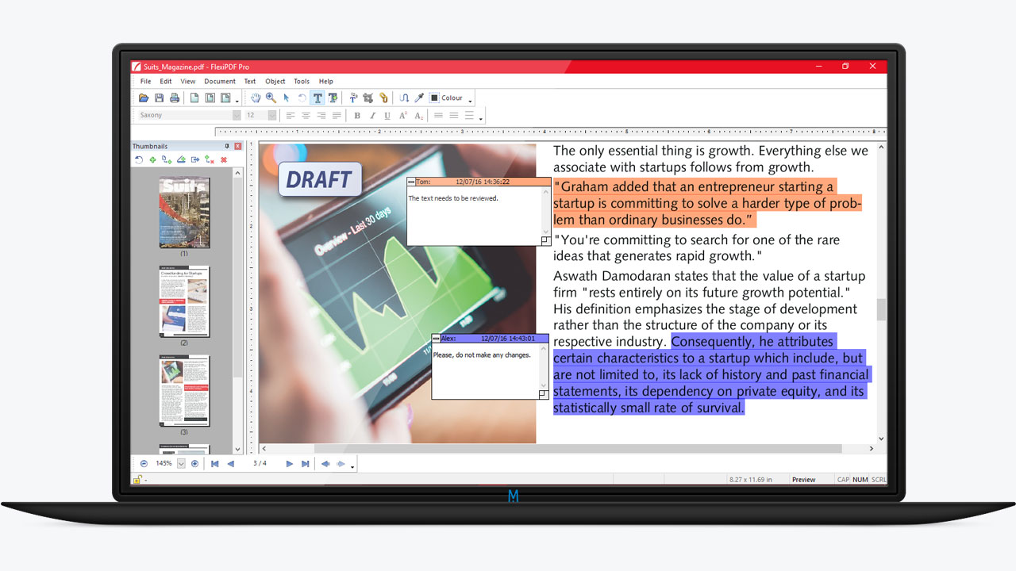This screenshot has height=571, width=1016.
Task: Go to the next page
Action: [x=290, y=464]
